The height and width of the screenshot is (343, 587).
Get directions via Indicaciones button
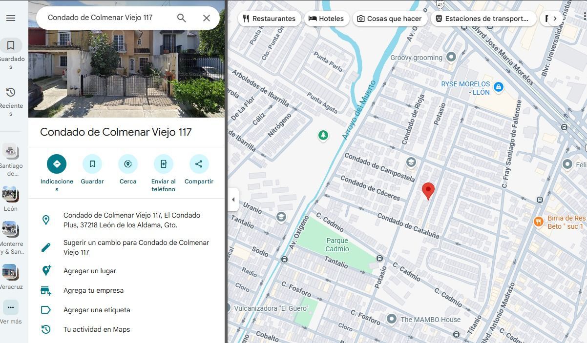pyautogui.click(x=57, y=164)
